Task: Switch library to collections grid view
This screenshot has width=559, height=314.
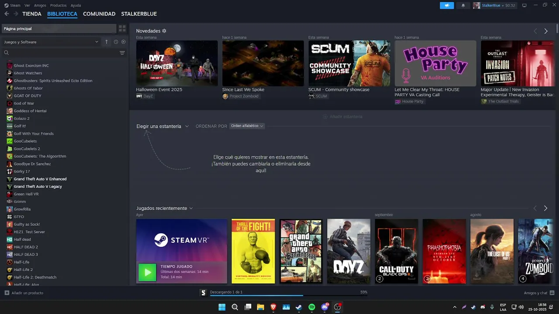Action: click(x=122, y=28)
